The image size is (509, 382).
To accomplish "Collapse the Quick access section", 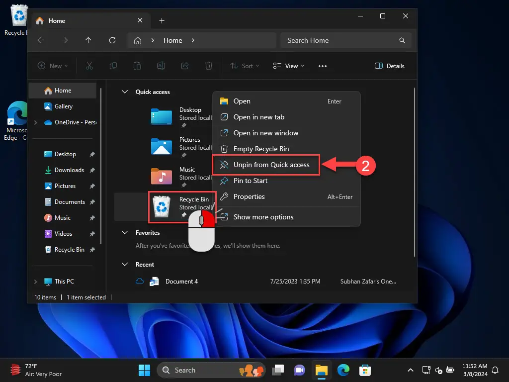I will point(125,92).
